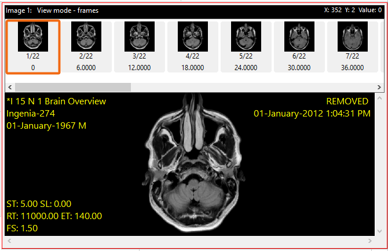This screenshot has height=251, width=388.
Task: Click right arrow of bottom image scrollbar
Action: [370, 241]
